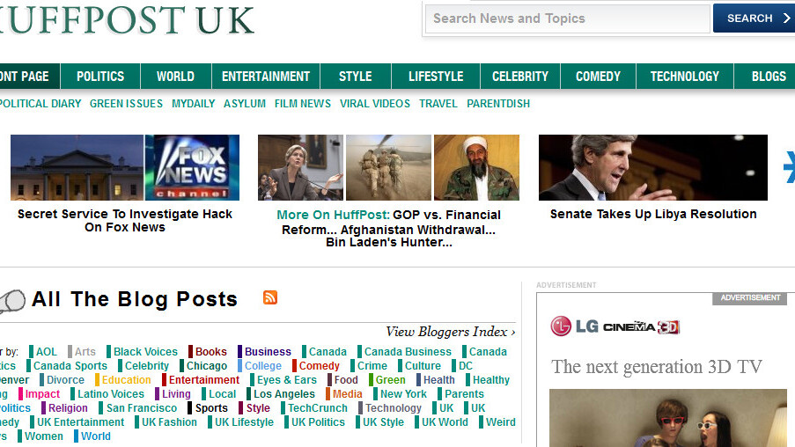Switch to the TECHNOLOGY navigation tab
This screenshot has height=447, width=795.
coord(684,77)
